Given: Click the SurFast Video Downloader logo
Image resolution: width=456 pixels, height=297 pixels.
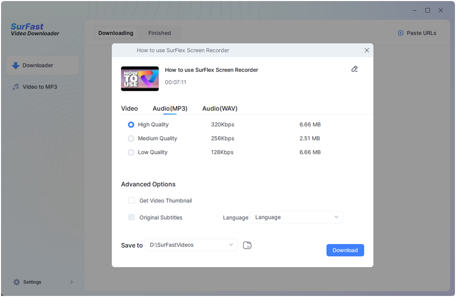Looking at the screenshot, I should tap(35, 30).
